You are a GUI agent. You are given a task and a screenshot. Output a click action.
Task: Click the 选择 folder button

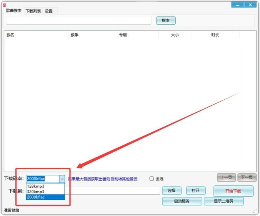171,190
